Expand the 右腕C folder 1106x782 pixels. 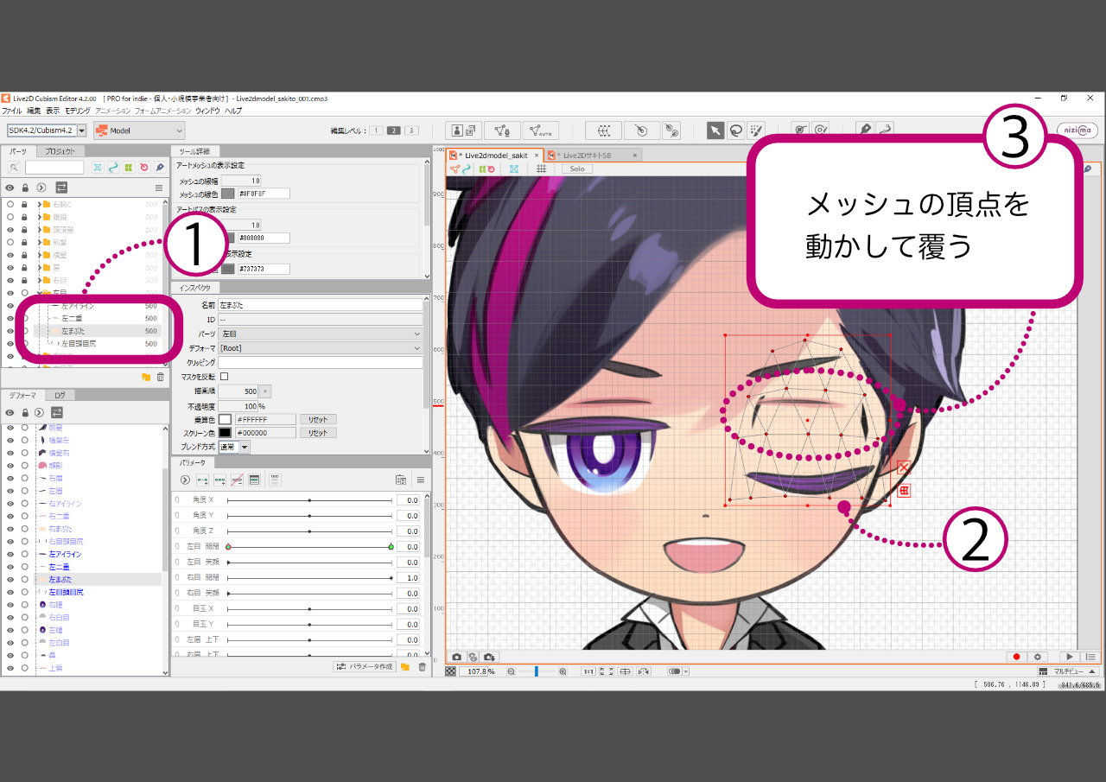point(39,204)
